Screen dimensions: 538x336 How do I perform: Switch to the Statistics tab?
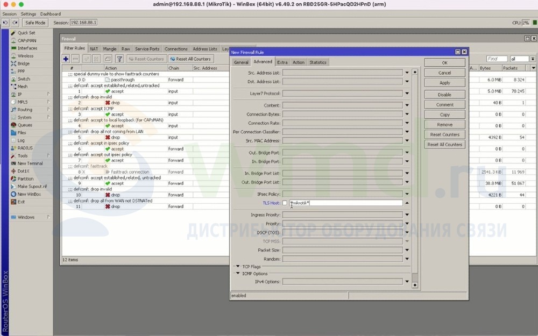[318, 62]
